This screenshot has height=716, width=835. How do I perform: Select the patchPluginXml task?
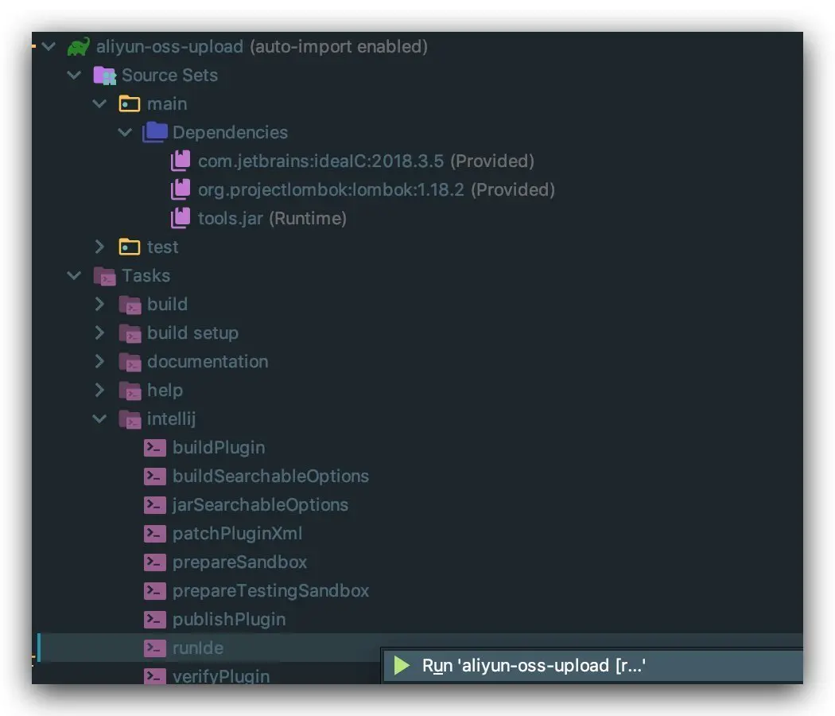[x=237, y=534]
